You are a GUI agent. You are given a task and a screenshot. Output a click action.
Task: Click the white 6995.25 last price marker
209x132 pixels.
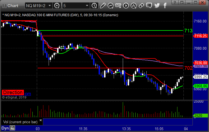(200, 77)
